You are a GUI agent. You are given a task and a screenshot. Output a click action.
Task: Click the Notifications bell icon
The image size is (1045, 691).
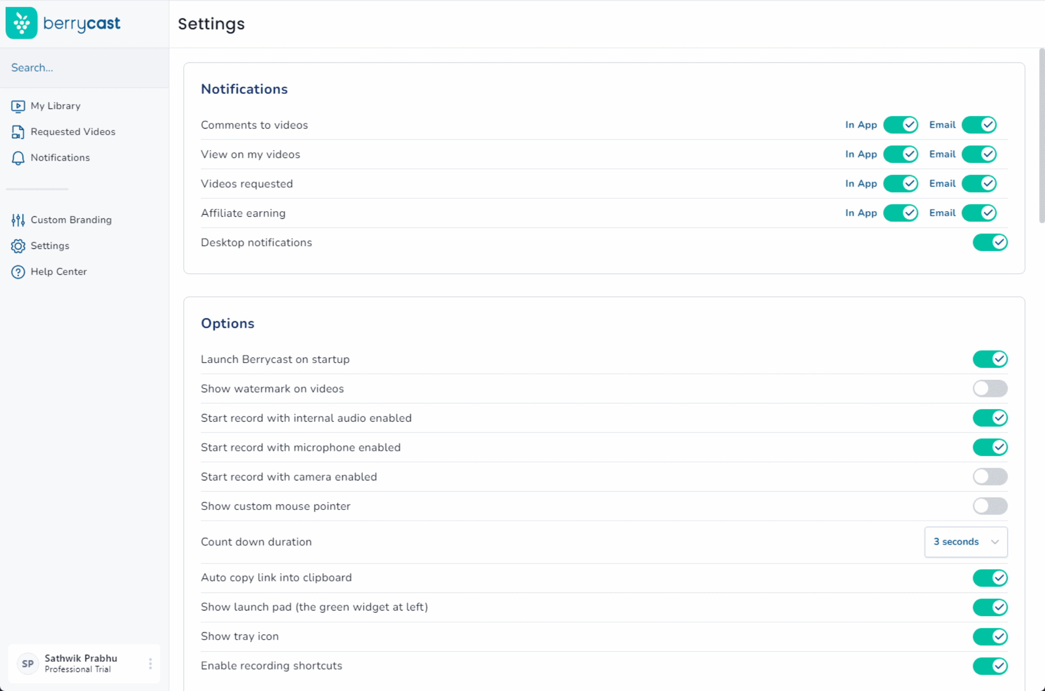pyautogui.click(x=18, y=158)
